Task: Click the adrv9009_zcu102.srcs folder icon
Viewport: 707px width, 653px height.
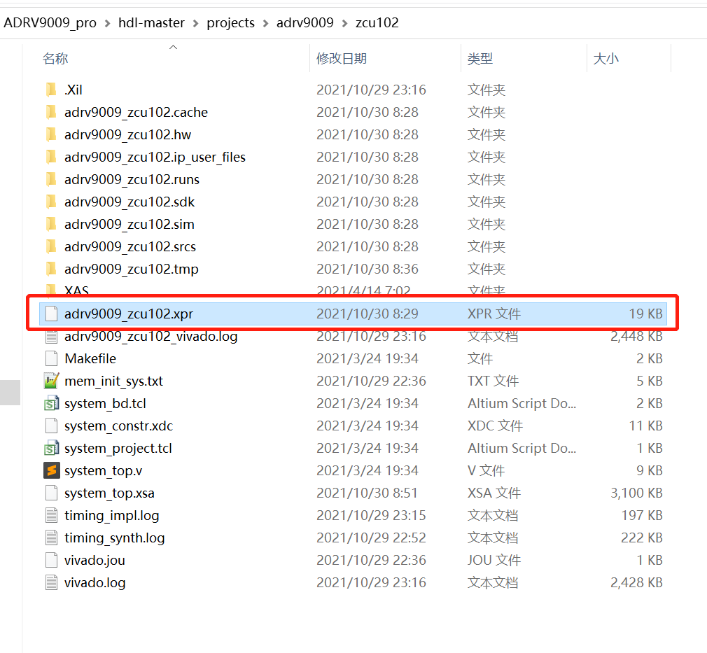Action: click(51, 246)
